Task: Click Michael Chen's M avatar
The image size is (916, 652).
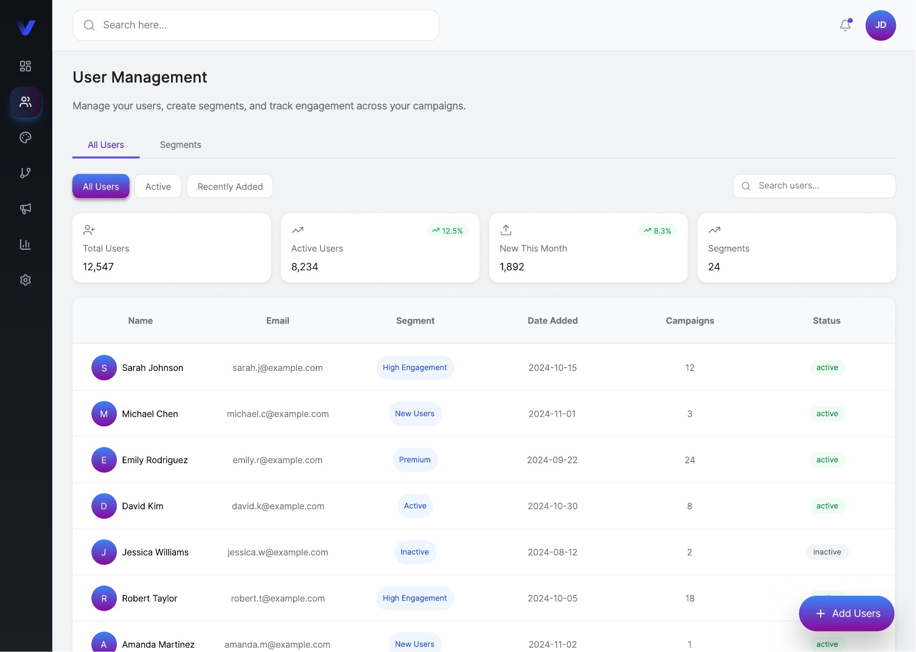Action: [104, 414]
